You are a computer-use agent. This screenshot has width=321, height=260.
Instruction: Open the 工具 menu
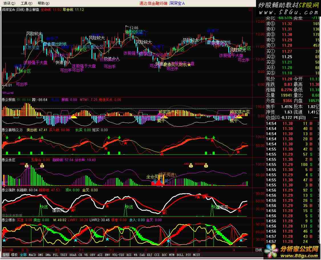pos(27,3)
